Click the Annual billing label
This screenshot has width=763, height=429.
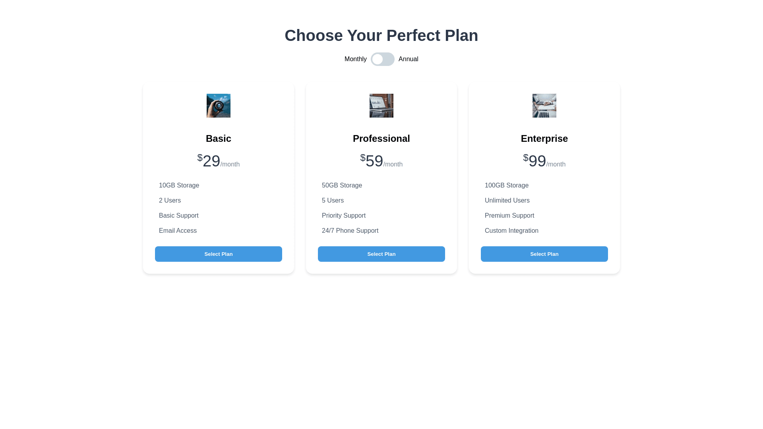point(408,59)
